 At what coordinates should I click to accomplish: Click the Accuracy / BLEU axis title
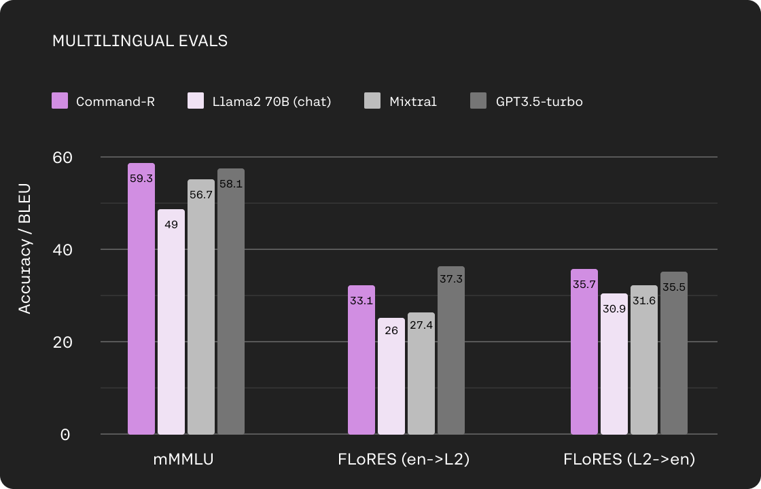point(24,249)
